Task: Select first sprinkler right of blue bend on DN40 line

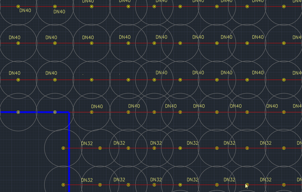Action: pos(92,112)
